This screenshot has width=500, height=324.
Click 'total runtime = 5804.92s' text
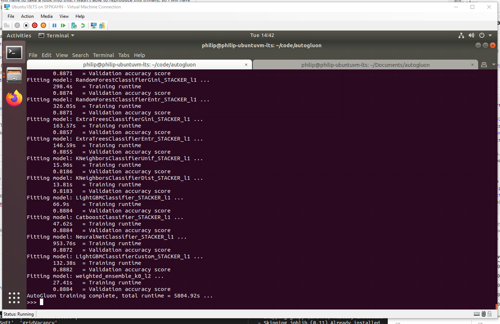tap(160, 296)
